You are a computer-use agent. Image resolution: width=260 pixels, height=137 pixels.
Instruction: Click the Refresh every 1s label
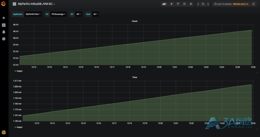(x=240, y=4)
